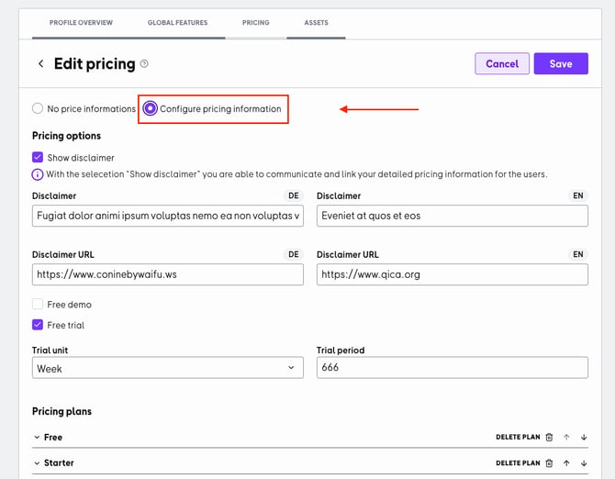The height and width of the screenshot is (479, 615).
Task: Open the Assets tab
Action: 316,23
